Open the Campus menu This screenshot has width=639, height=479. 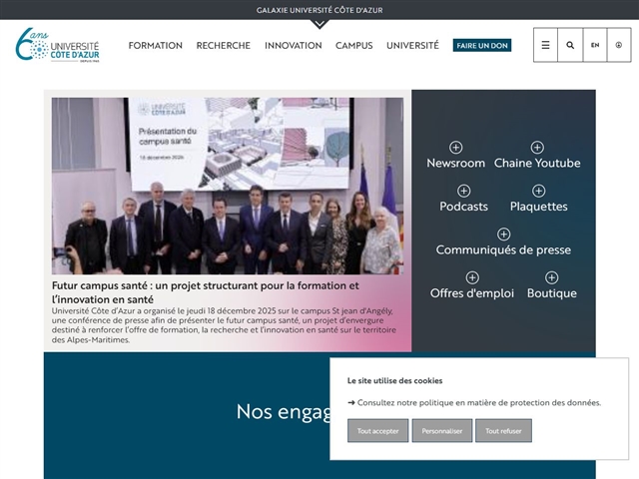click(354, 45)
